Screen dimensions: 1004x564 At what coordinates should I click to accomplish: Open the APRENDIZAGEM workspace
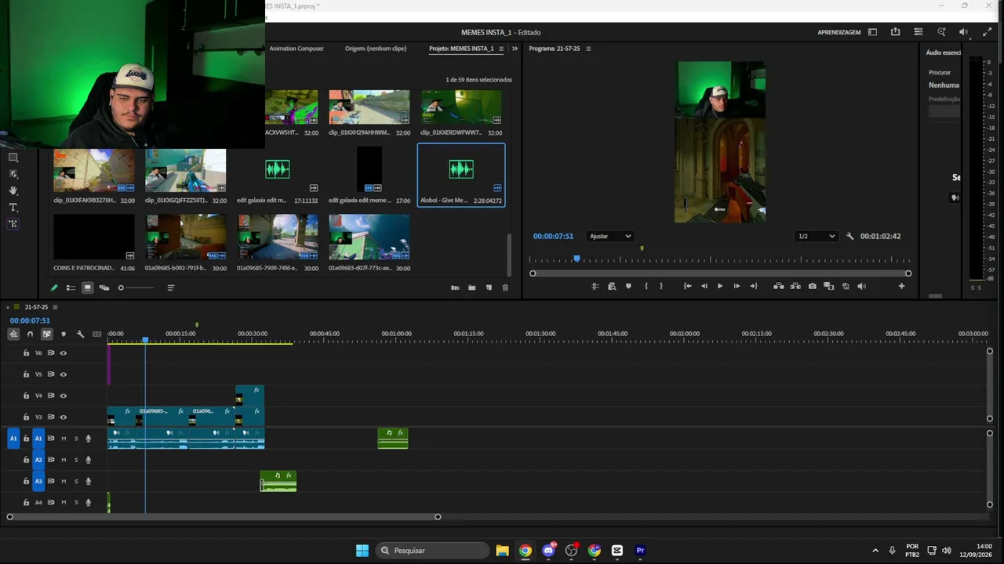[x=838, y=32]
